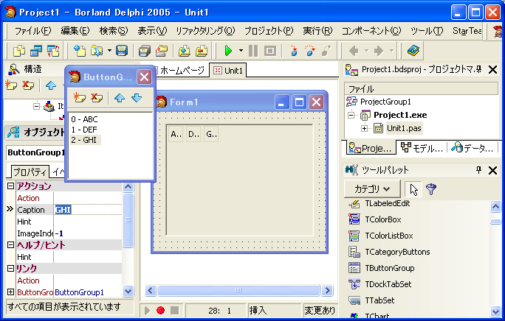Pin the Project Manager panel
505x321 pixels.
[478, 69]
